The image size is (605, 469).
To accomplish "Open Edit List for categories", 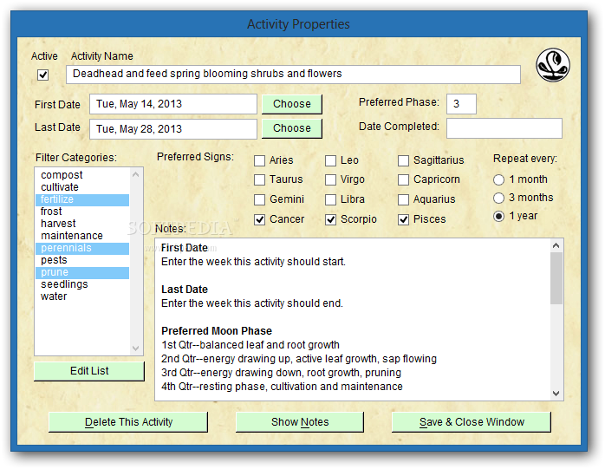I will tap(89, 371).
